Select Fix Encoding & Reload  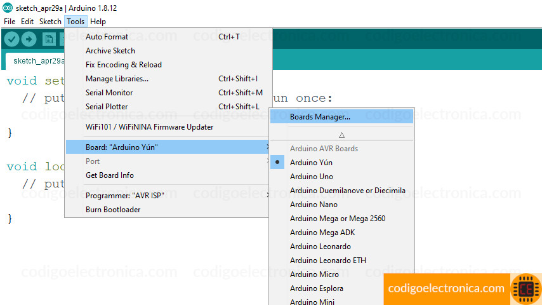pyautogui.click(x=167, y=65)
